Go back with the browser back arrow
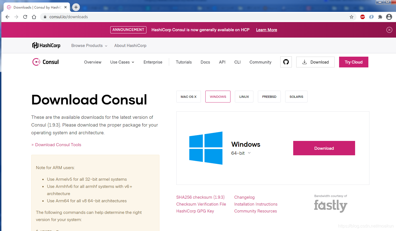The width and height of the screenshot is (396, 231). pos(7,17)
